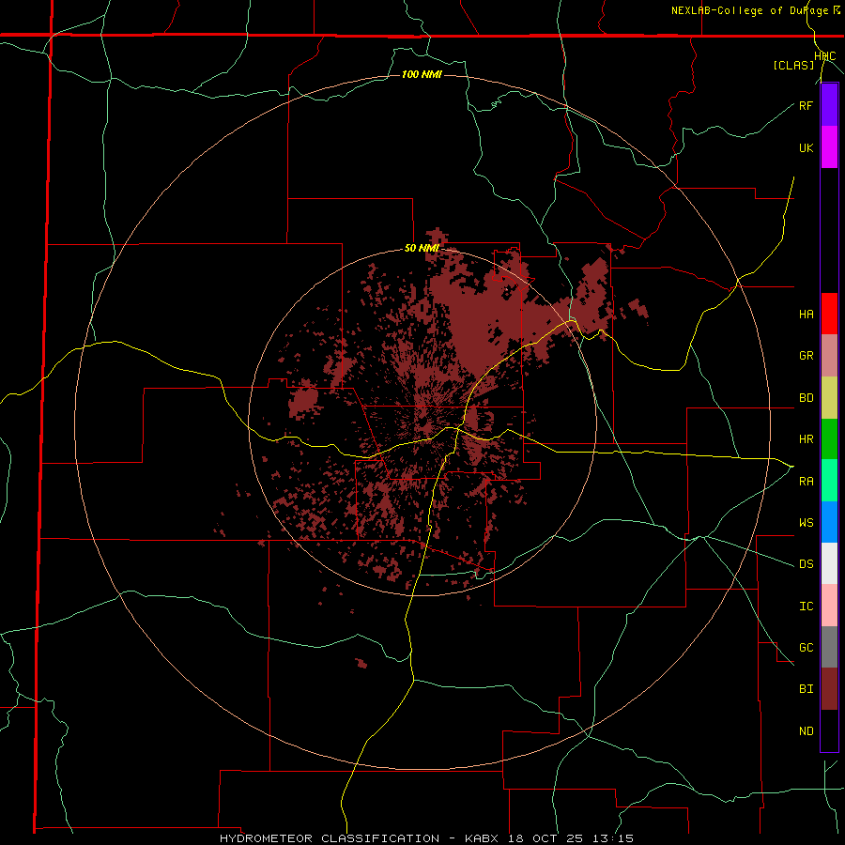845x845 pixels.
Task: Click the '13:15' timestamp
Action: click(x=613, y=838)
